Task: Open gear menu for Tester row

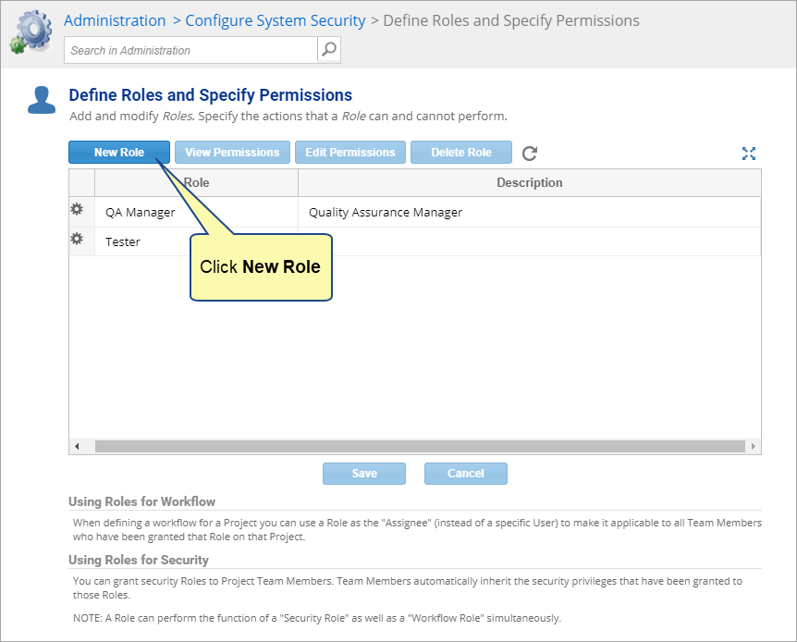Action: 77,239
